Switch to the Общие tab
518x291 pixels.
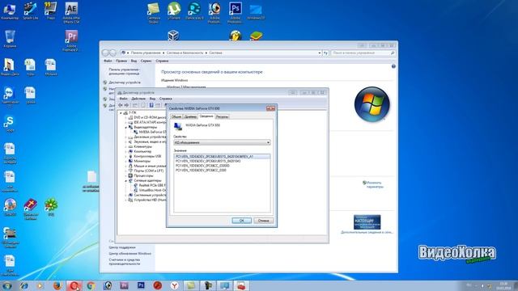pyautogui.click(x=176, y=116)
